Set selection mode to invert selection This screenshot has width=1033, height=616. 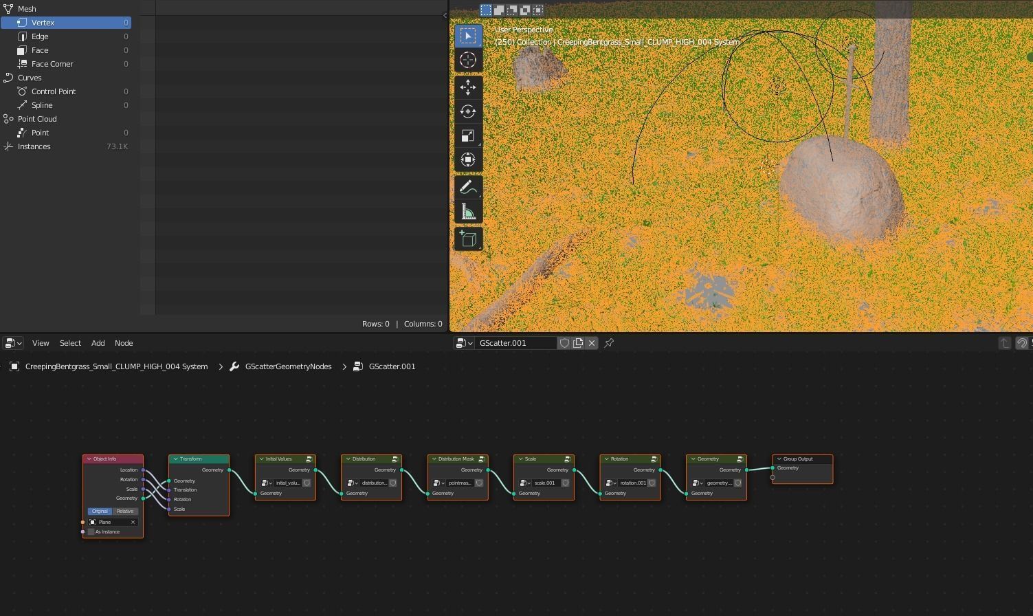point(525,10)
